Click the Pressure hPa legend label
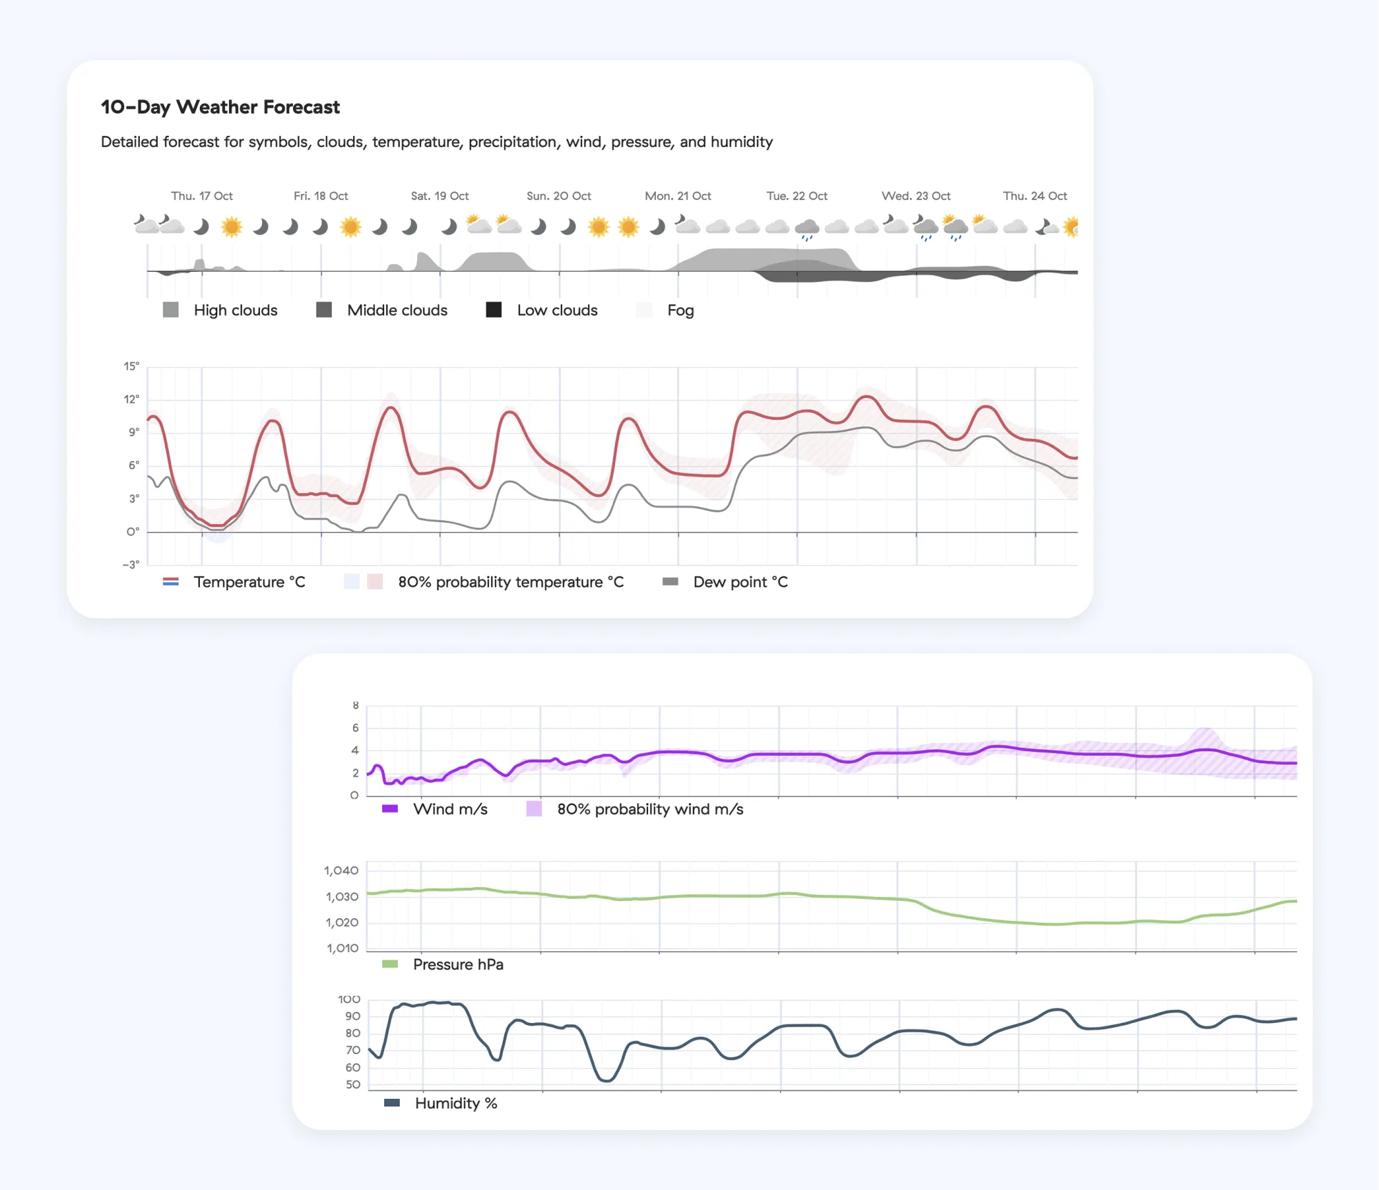 [458, 964]
